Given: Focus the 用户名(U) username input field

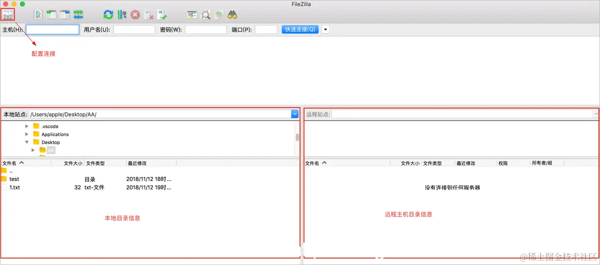Looking at the screenshot, I should click(134, 29).
